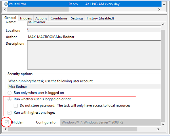Click the 'At 11:03 AM every day' trigger text
Viewport: 170px width, 136px height.
click(x=102, y=4)
